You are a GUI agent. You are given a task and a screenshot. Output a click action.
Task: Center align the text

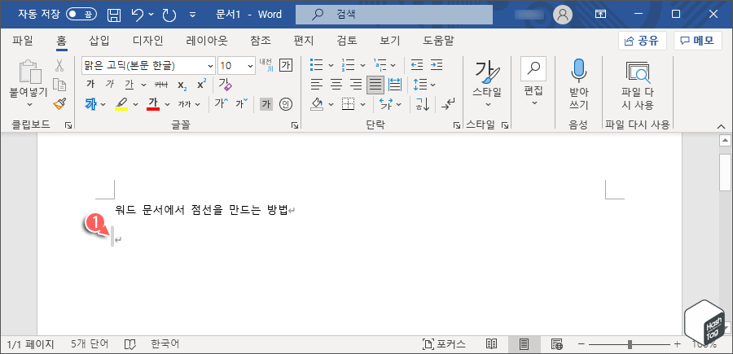pos(336,85)
